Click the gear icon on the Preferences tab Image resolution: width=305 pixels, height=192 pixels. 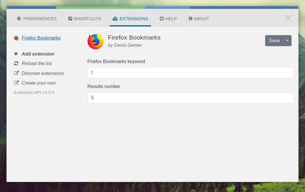(19, 19)
